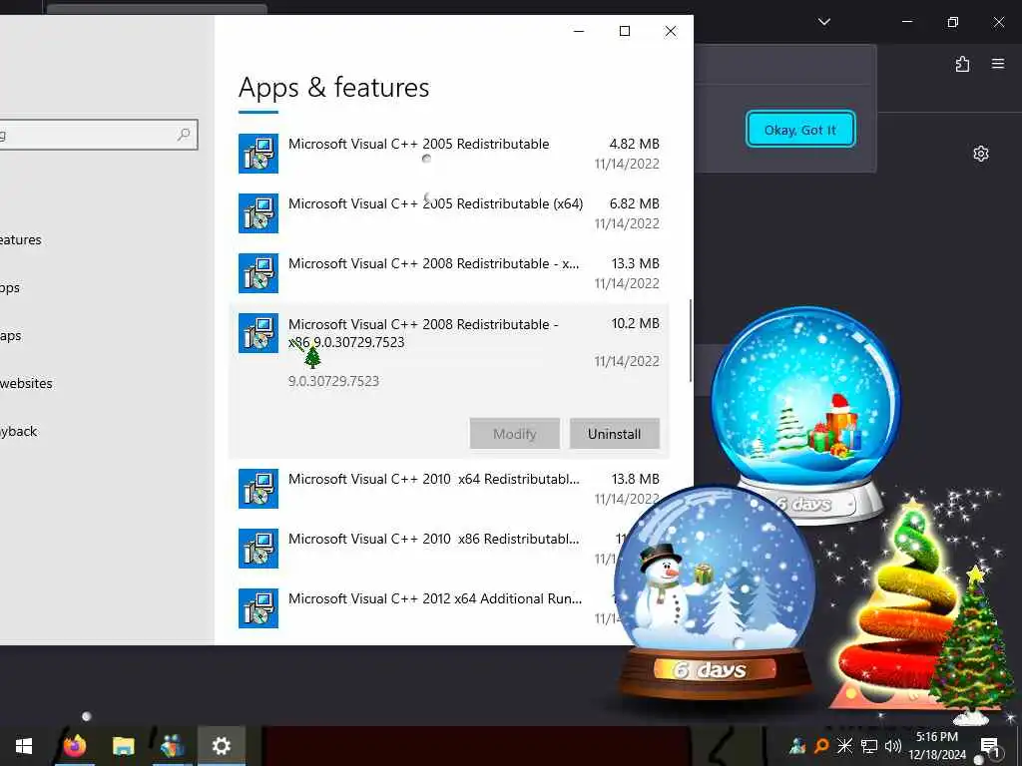Click the magnifier icon in Settings search
1022x766 pixels.
pyautogui.click(x=184, y=135)
